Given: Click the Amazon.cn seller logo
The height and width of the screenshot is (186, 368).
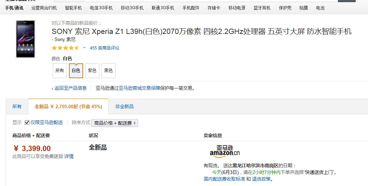Looking at the screenshot, I should pyautogui.click(x=224, y=151).
